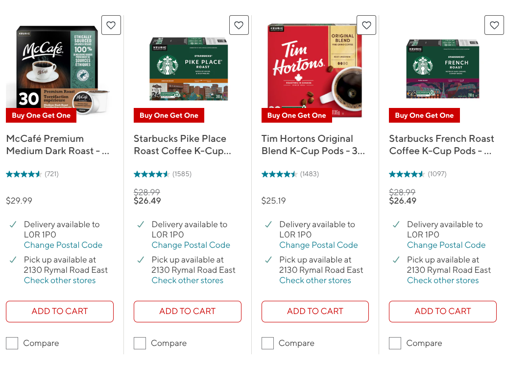The image size is (505, 368).
Task: Add Starbucks Pike Place Roast to cart
Action: [x=188, y=312]
